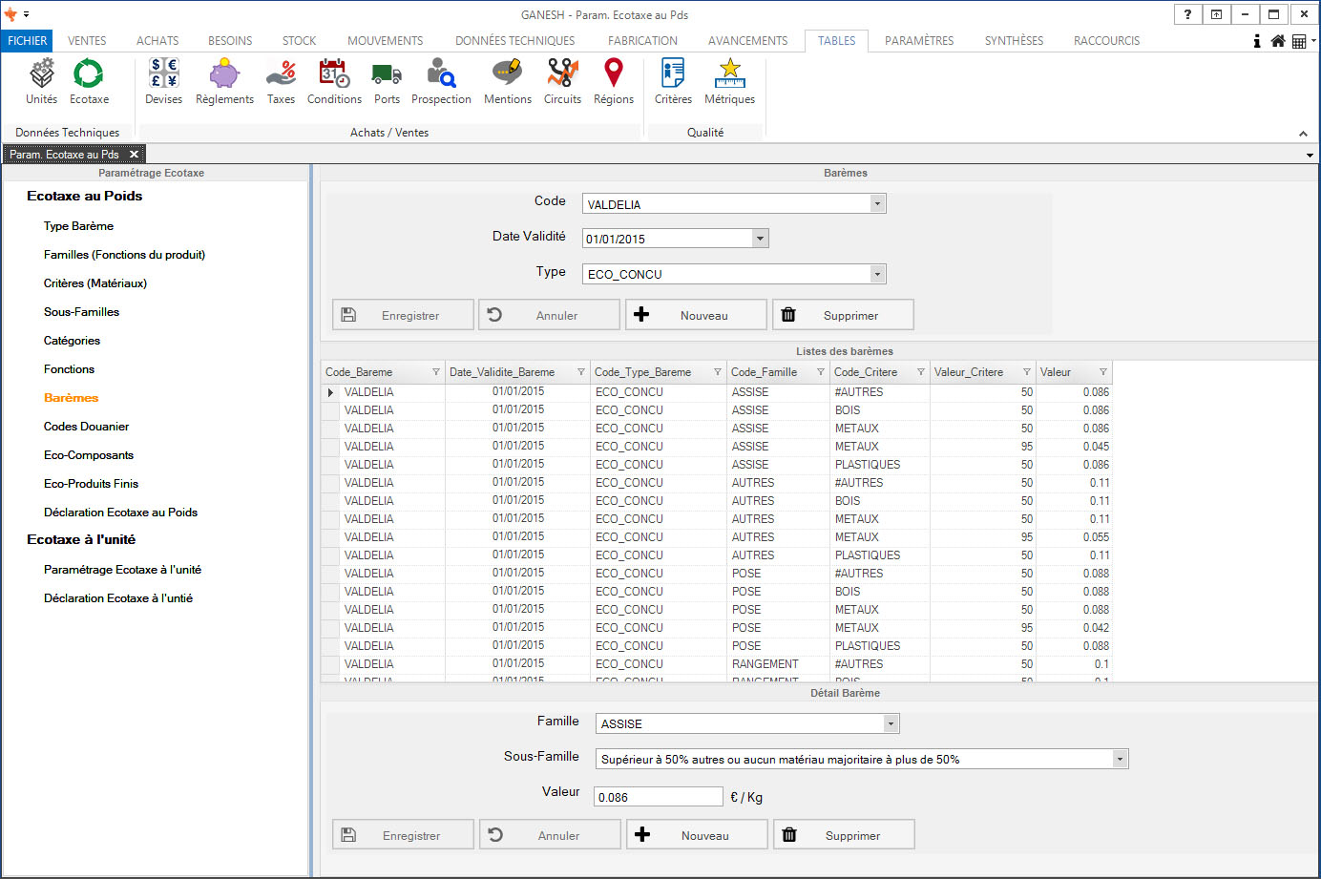Open the Prospection icon
Screen dimensions: 1321x879
pyautogui.click(x=441, y=81)
